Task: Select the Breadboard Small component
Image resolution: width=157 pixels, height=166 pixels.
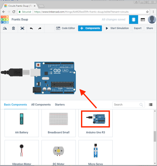Action: [x=59, y=123]
